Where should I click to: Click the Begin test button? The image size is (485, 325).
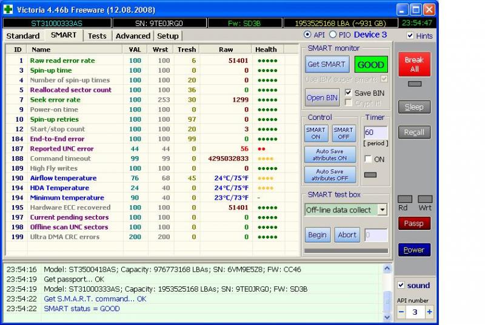(317, 235)
